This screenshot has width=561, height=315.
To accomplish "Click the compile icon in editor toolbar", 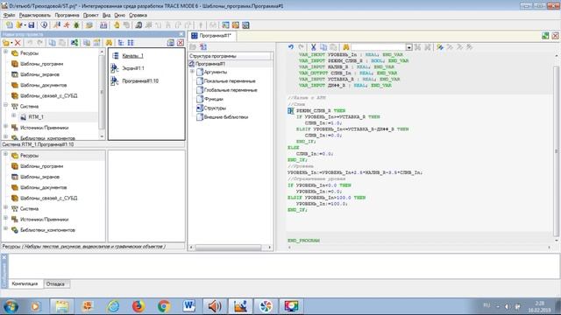I will pyautogui.click(x=440, y=47).
